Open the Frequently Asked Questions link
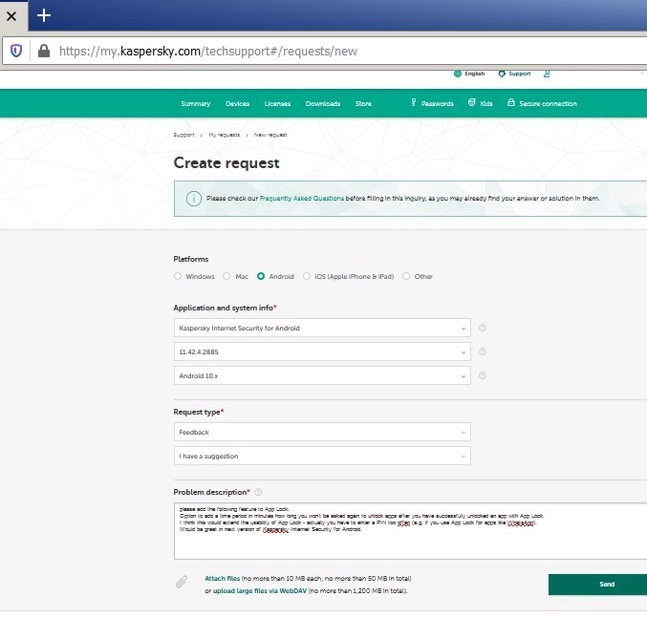 302,199
